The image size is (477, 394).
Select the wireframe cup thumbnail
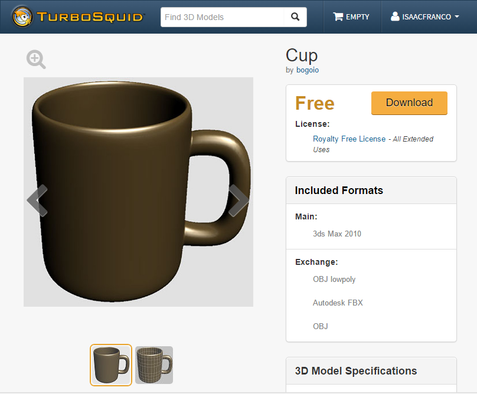click(x=154, y=365)
